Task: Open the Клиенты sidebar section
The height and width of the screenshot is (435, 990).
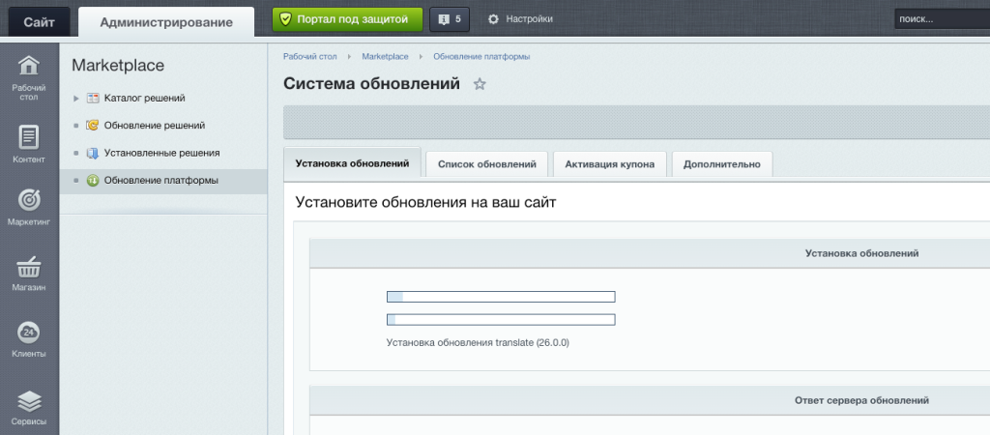Action: [29, 339]
